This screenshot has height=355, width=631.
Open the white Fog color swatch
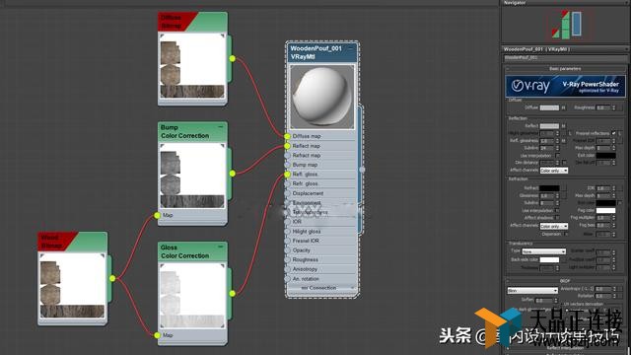[x=605, y=210]
